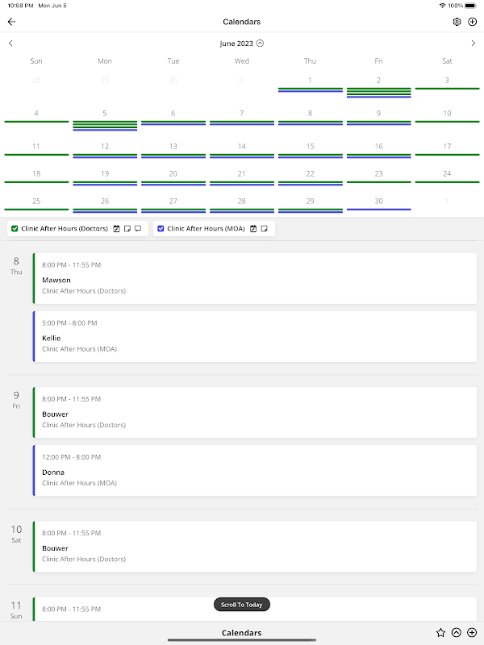Uncheck Clinic After Hours (MOA) calendar
The width and height of the screenshot is (484, 645).
click(161, 229)
